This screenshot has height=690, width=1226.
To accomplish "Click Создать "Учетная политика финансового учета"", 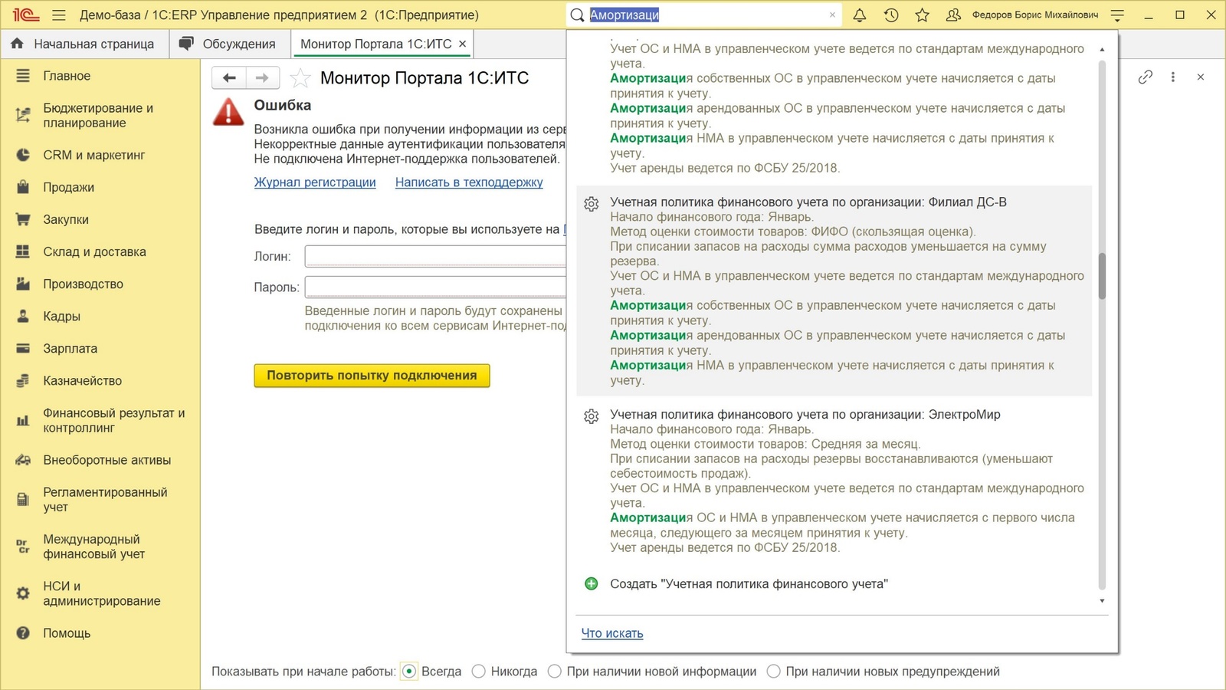I will (749, 584).
